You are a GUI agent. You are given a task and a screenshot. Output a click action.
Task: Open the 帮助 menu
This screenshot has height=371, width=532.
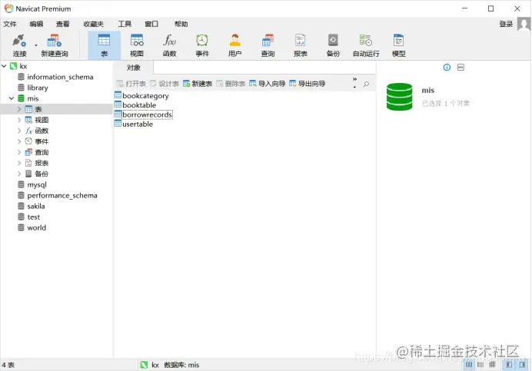[x=181, y=24]
